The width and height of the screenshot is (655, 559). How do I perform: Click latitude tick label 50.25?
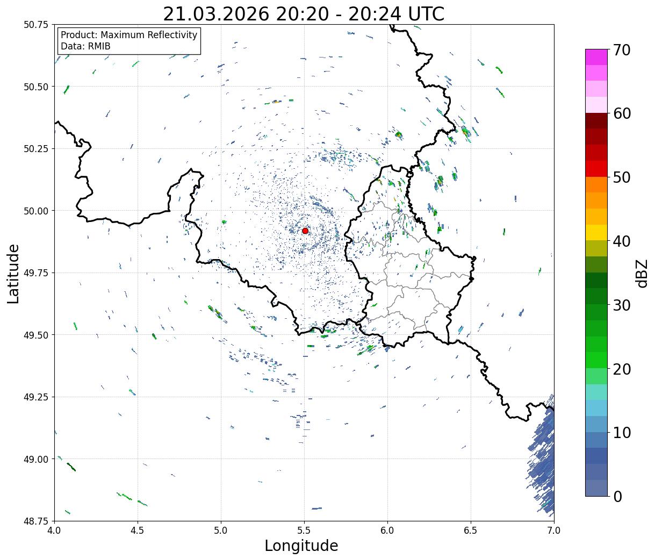point(36,148)
